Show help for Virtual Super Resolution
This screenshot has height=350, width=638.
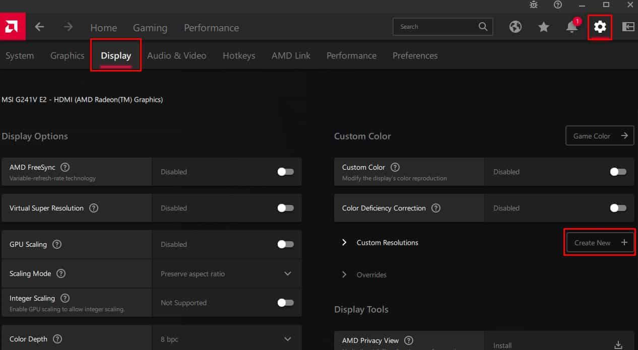[x=94, y=208]
